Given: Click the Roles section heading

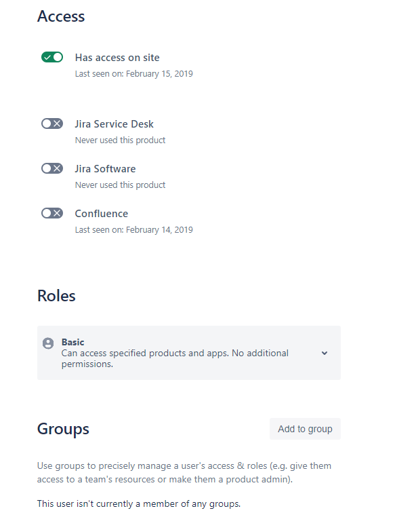Looking at the screenshot, I should point(56,296).
